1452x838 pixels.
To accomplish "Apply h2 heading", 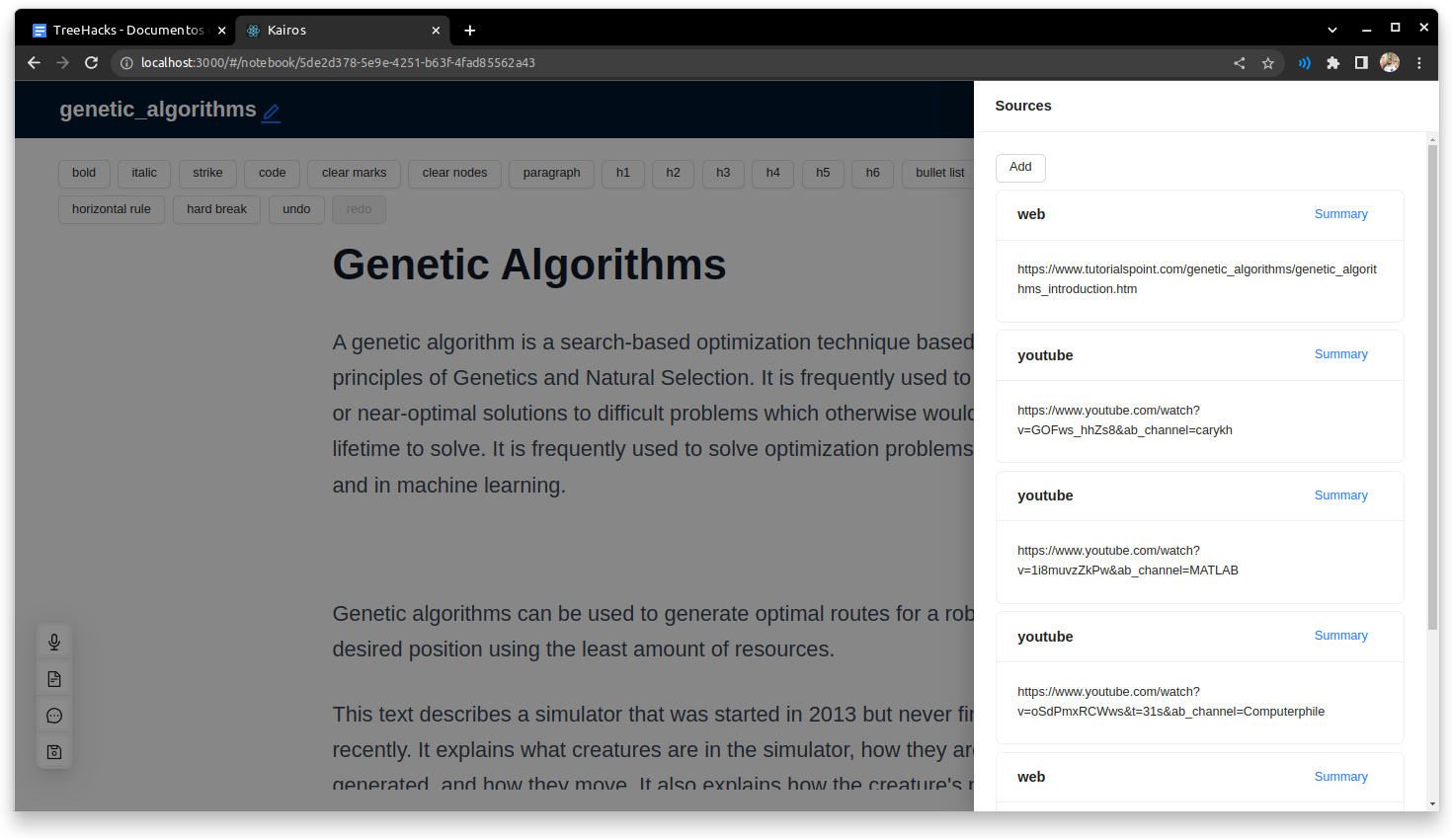I will (x=673, y=173).
